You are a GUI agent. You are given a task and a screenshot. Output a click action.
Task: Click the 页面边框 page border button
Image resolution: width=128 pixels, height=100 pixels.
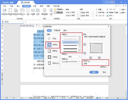[59, 13]
